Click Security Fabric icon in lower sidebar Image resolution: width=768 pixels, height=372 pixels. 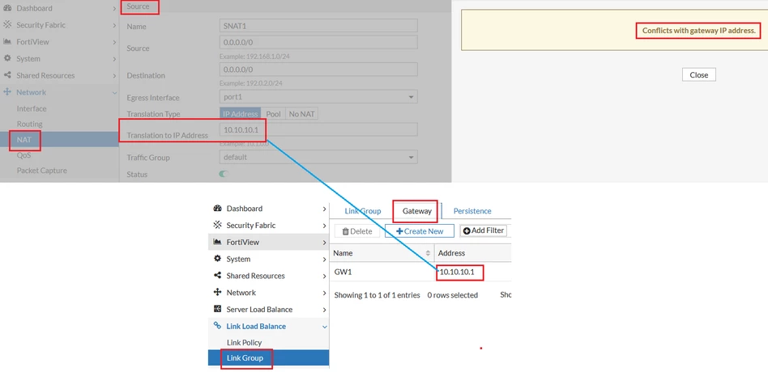[218, 225]
